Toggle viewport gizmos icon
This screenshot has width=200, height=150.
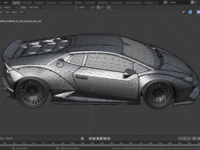(190, 12)
